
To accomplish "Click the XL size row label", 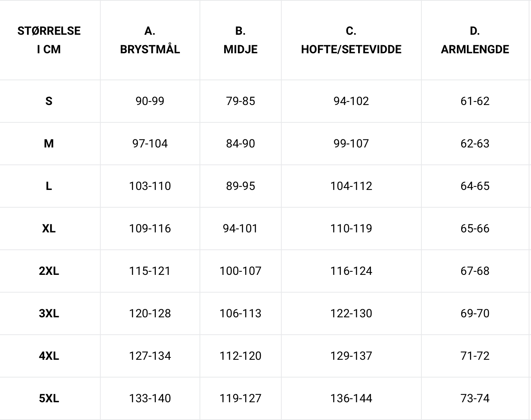I will pos(49,229).
